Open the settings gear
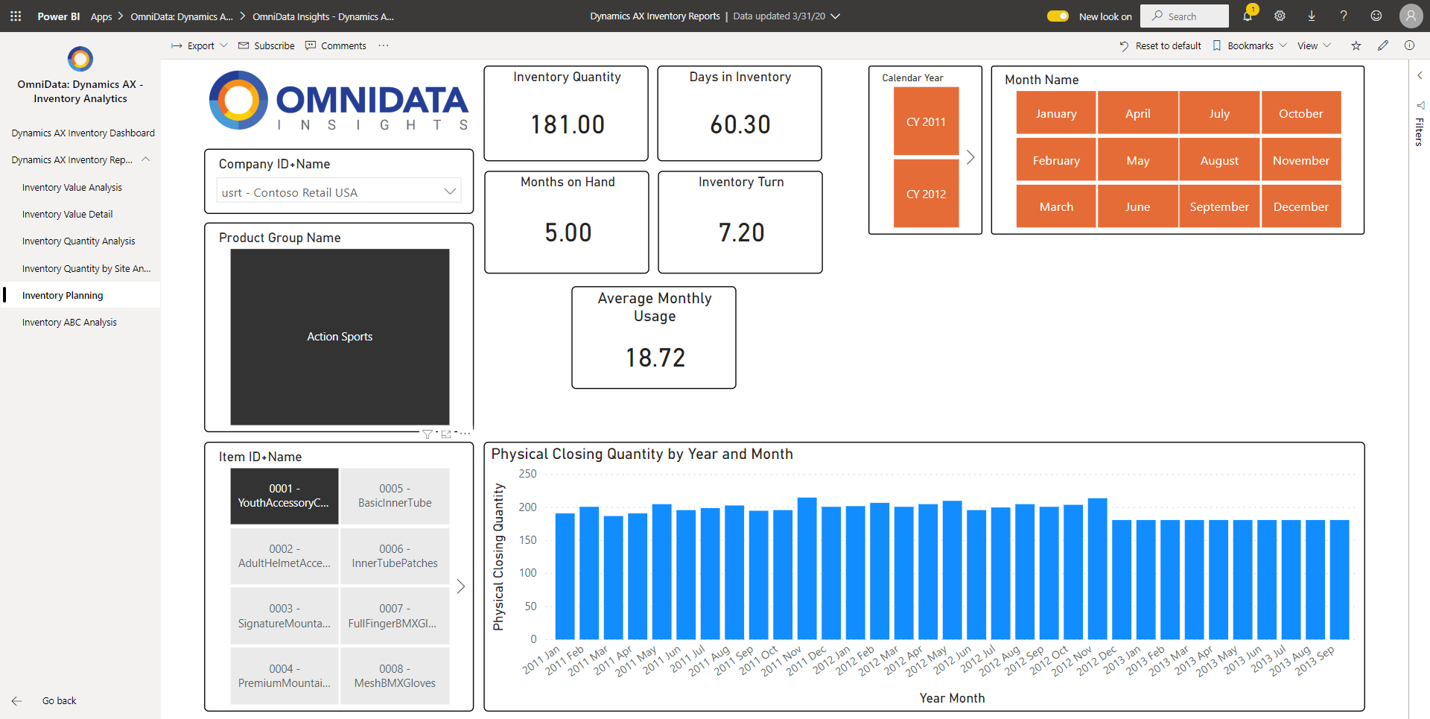The image size is (1430, 719). pyautogui.click(x=1280, y=16)
